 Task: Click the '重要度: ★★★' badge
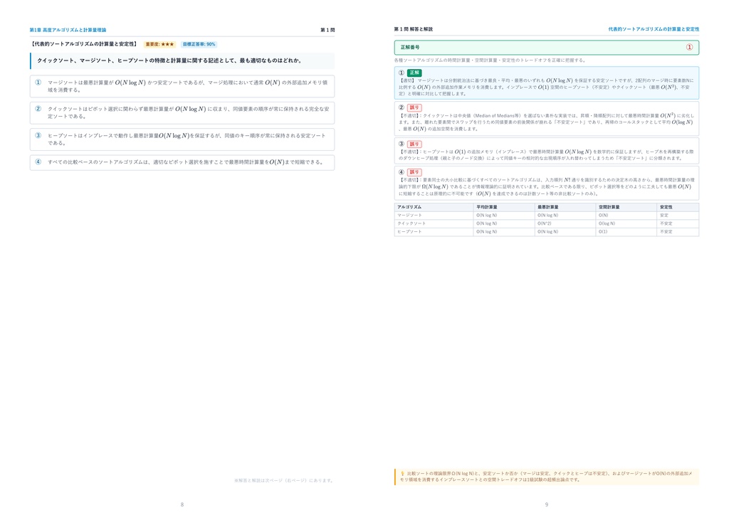click(x=159, y=45)
